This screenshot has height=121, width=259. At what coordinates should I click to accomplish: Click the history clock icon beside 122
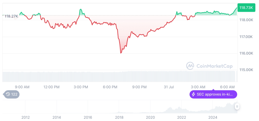click(8, 94)
